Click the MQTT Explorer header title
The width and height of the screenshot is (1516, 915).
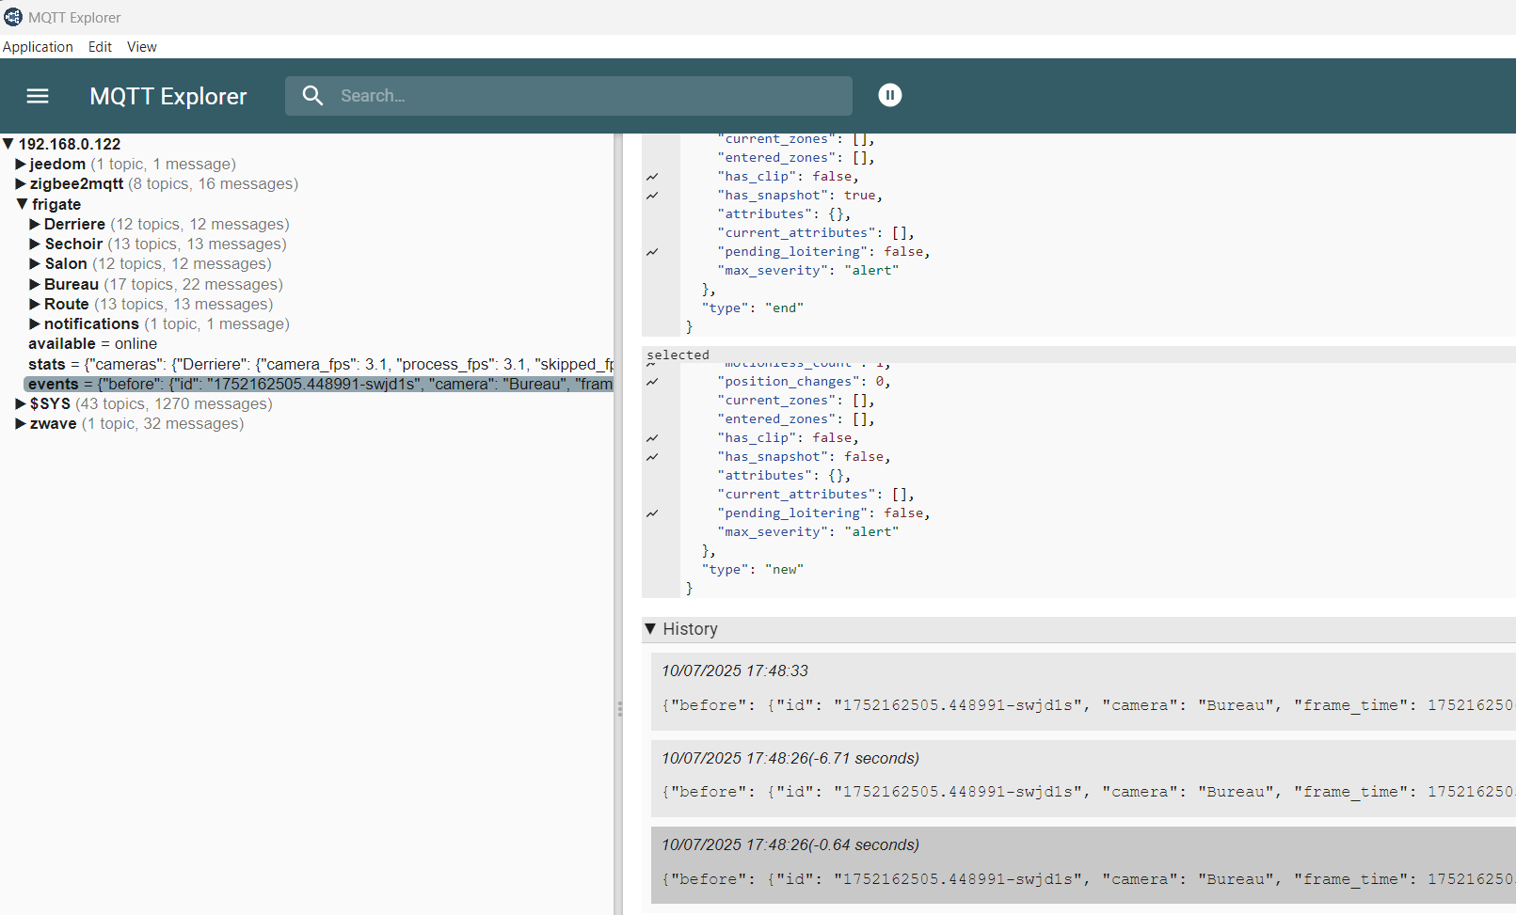(x=168, y=96)
